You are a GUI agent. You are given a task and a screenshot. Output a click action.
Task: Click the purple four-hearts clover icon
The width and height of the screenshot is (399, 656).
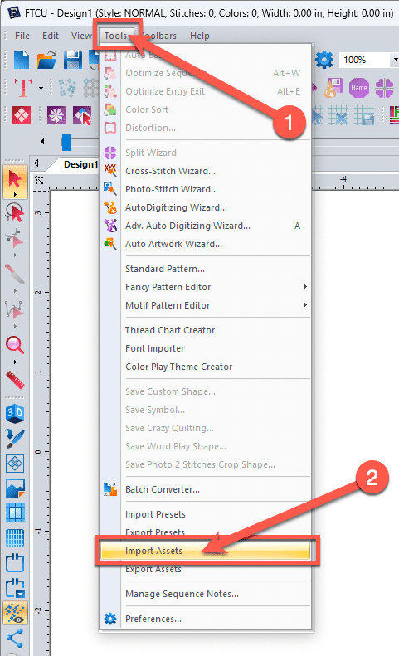point(384,88)
